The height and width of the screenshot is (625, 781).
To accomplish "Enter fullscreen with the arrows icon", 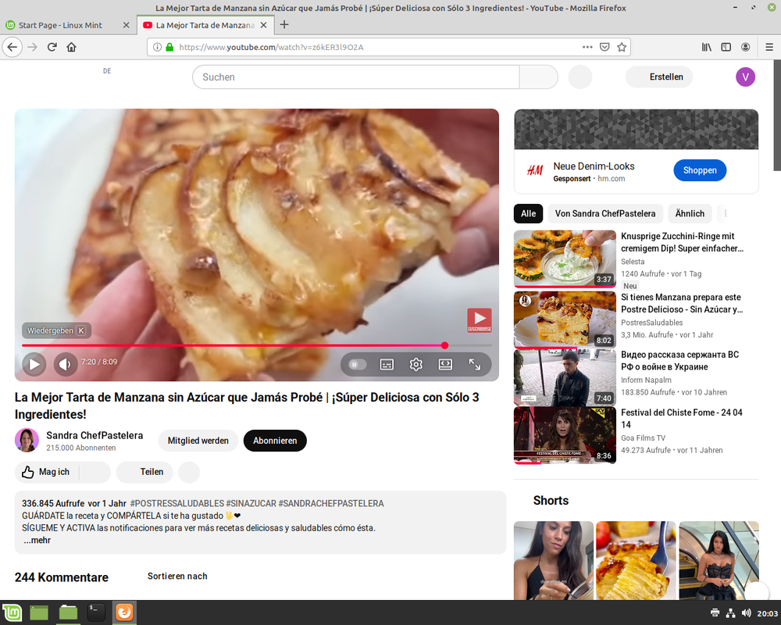I will [x=475, y=365].
